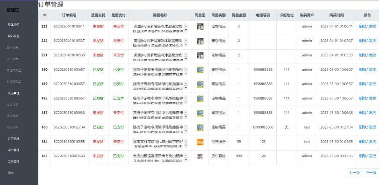
Task: Click 发货 for order 184
Action: [372, 142]
